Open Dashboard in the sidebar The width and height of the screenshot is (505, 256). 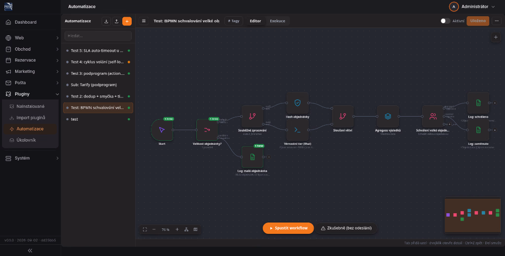pyautogui.click(x=30, y=22)
